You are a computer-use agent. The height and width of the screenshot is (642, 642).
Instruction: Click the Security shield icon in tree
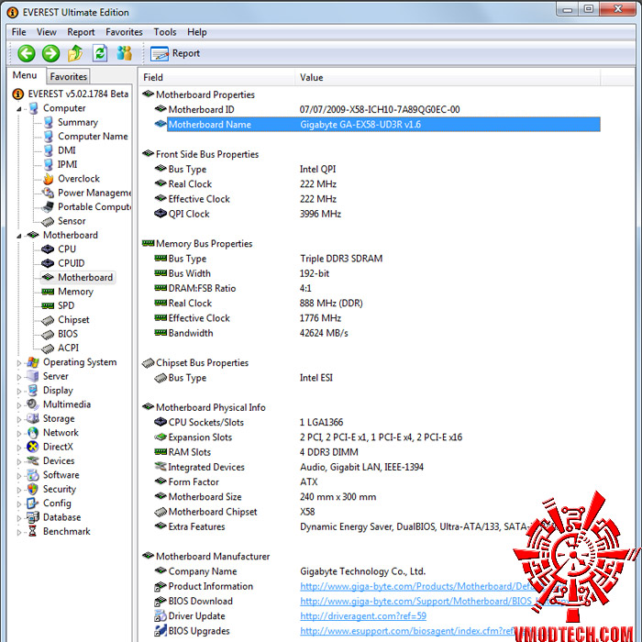pos(33,489)
